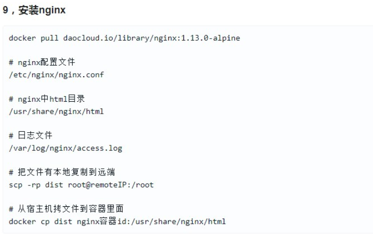Viewport: 373px width, 239px height.
Task: Click the comment "# nginx配置文件"
Action: (x=42, y=62)
